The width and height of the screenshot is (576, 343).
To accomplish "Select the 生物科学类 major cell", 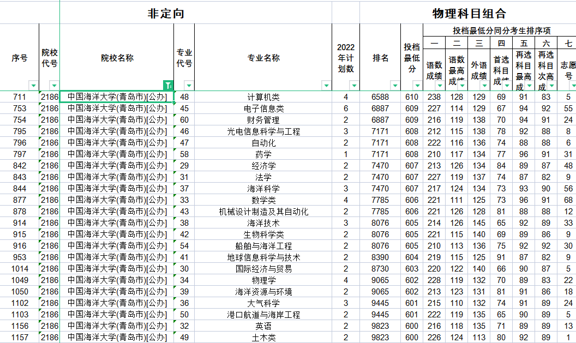I will pyautogui.click(x=263, y=234).
